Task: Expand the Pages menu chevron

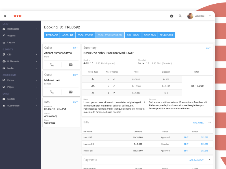Action: coord(36,87)
